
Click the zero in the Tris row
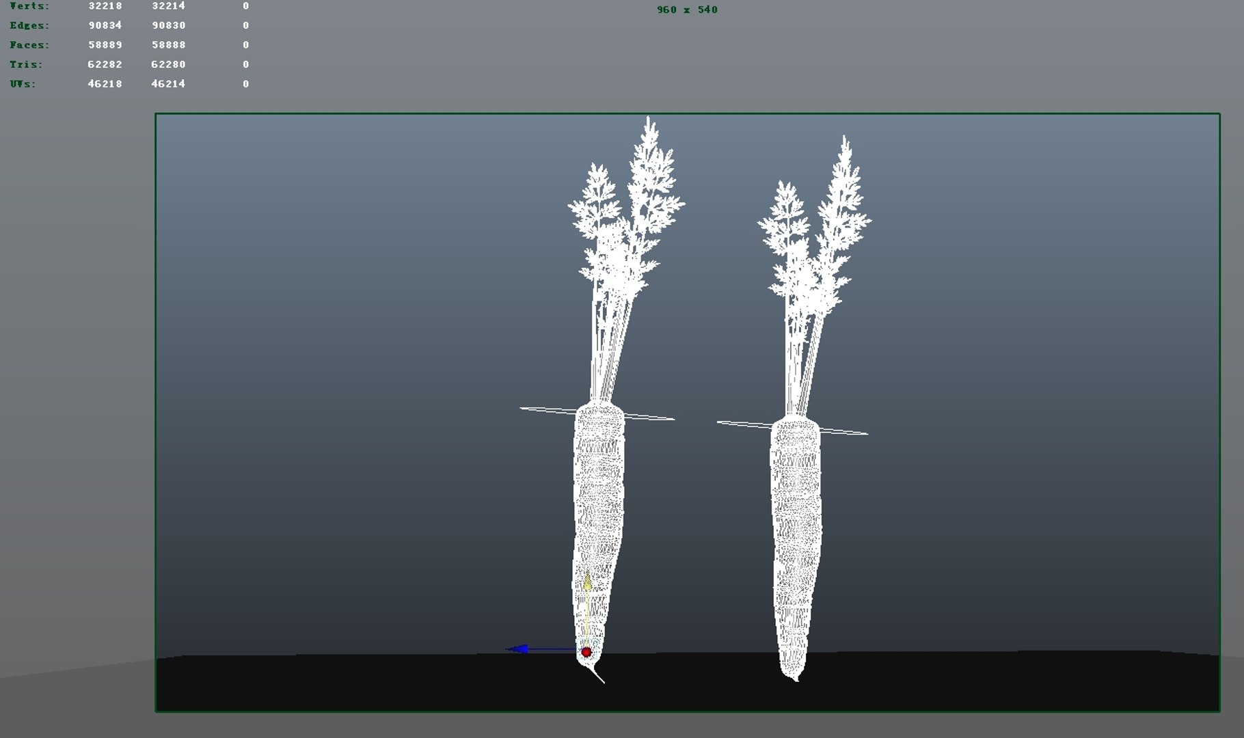coord(246,64)
